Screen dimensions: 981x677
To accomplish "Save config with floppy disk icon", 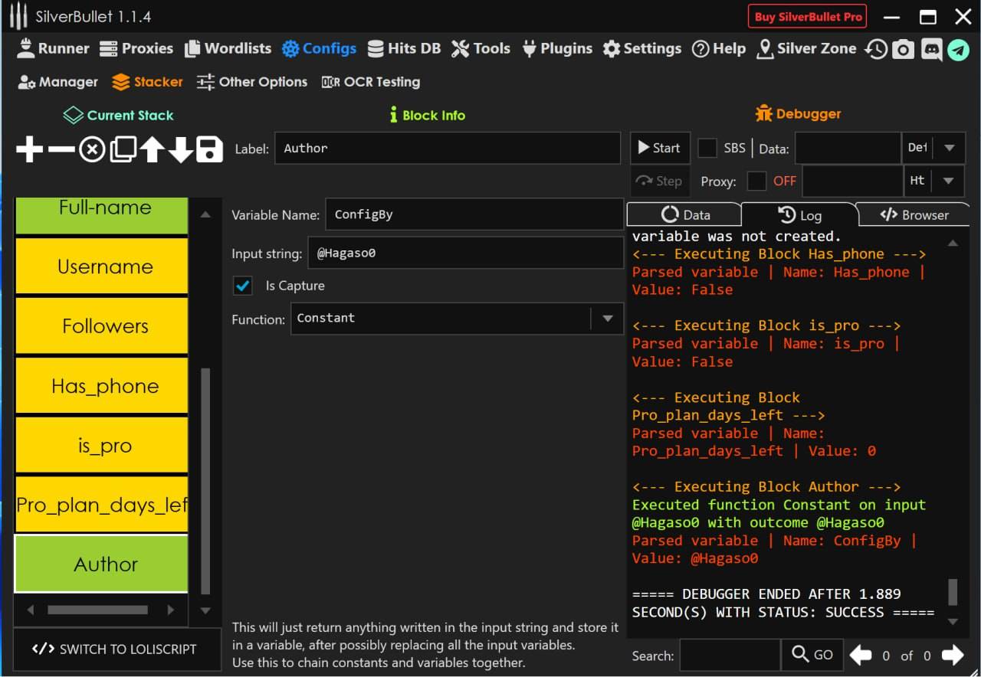I will tap(210, 149).
